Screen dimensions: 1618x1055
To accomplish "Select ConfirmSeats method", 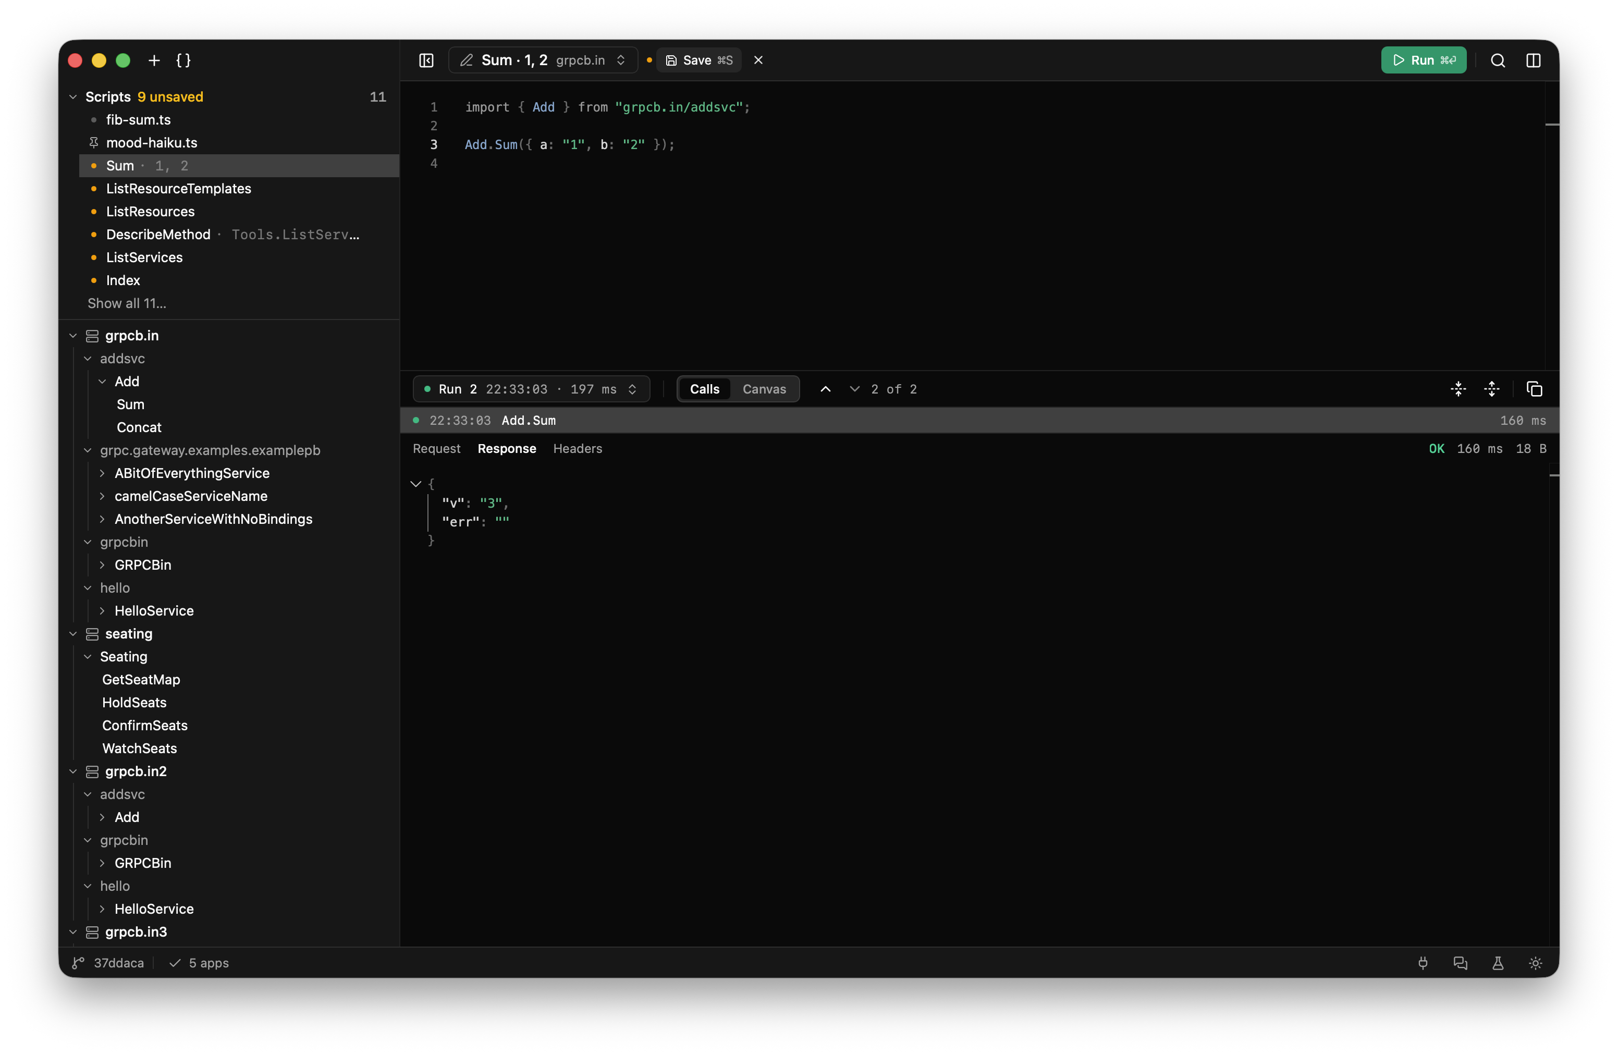I will pyautogui.click(x=145, y=726).
